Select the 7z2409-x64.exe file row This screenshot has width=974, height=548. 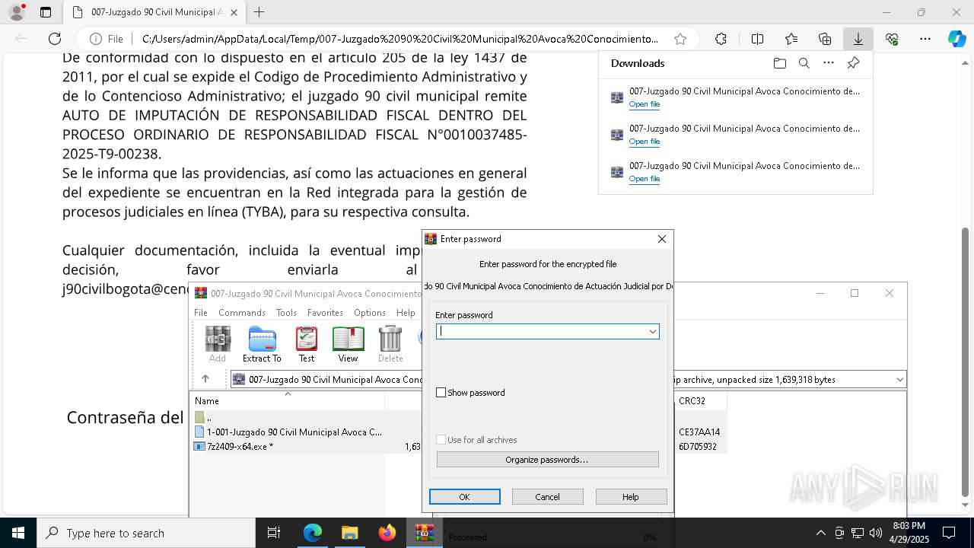click(x=234, y=447)
